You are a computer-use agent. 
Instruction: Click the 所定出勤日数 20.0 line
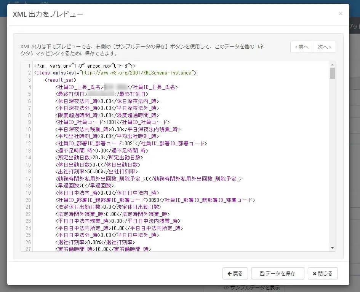99,157
